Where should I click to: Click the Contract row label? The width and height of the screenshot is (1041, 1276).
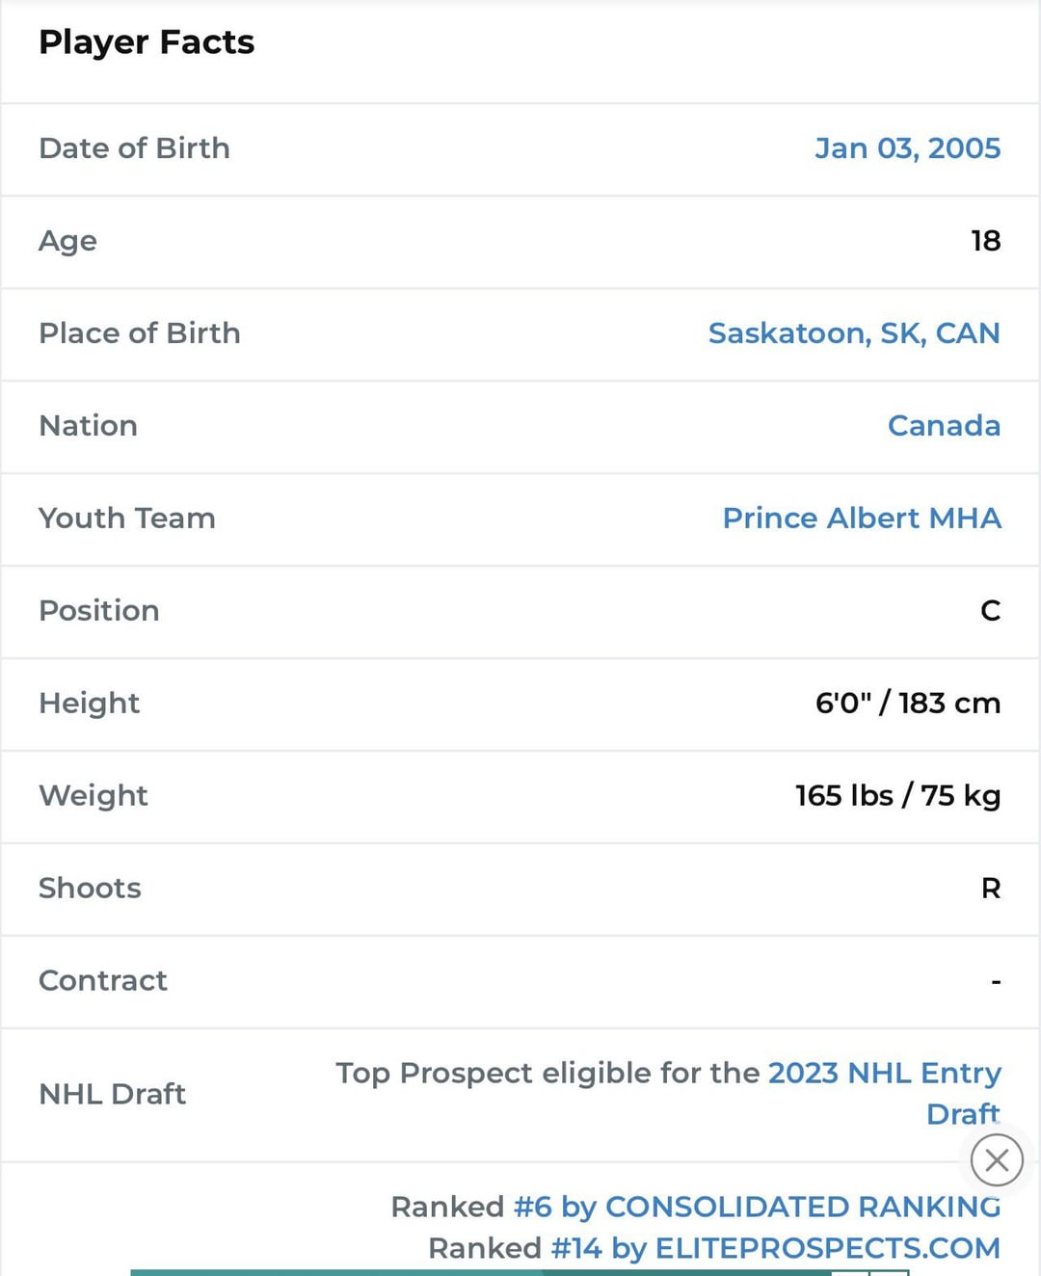click(x=103, y=981)
